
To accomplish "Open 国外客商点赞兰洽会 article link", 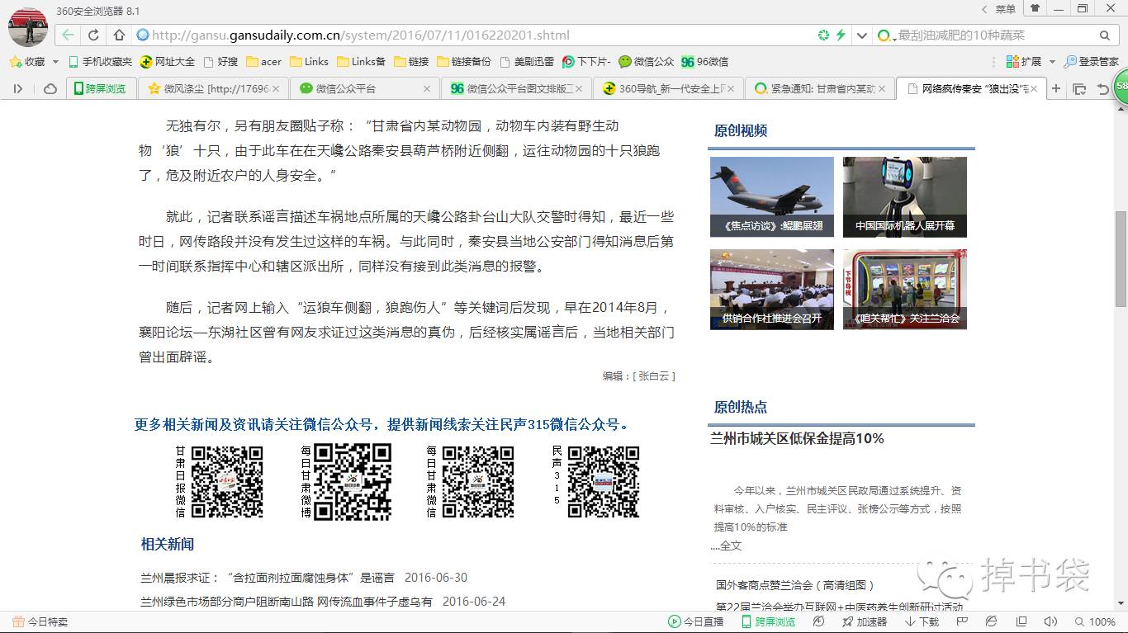I will point(795,585).
